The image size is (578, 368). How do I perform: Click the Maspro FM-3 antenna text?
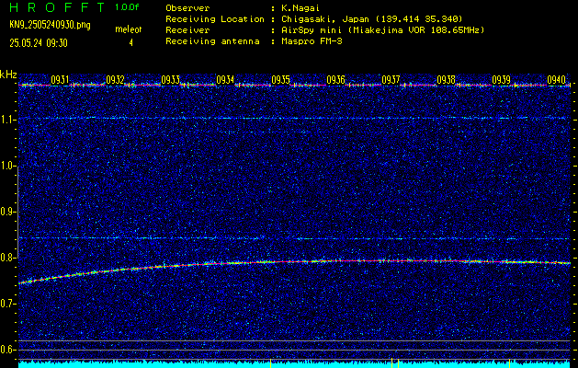[312, 41]
